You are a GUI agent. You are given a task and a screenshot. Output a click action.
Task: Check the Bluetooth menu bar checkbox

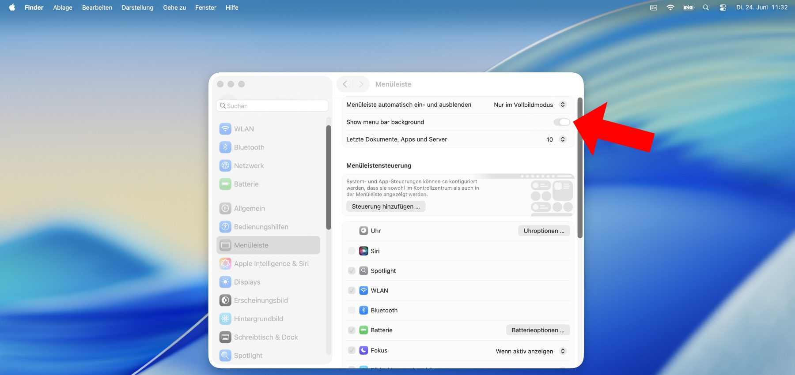pyautogui.click(x=352, y=310)
